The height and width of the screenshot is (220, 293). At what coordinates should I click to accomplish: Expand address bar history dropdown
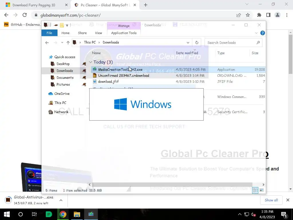click(x=188, y=43)
